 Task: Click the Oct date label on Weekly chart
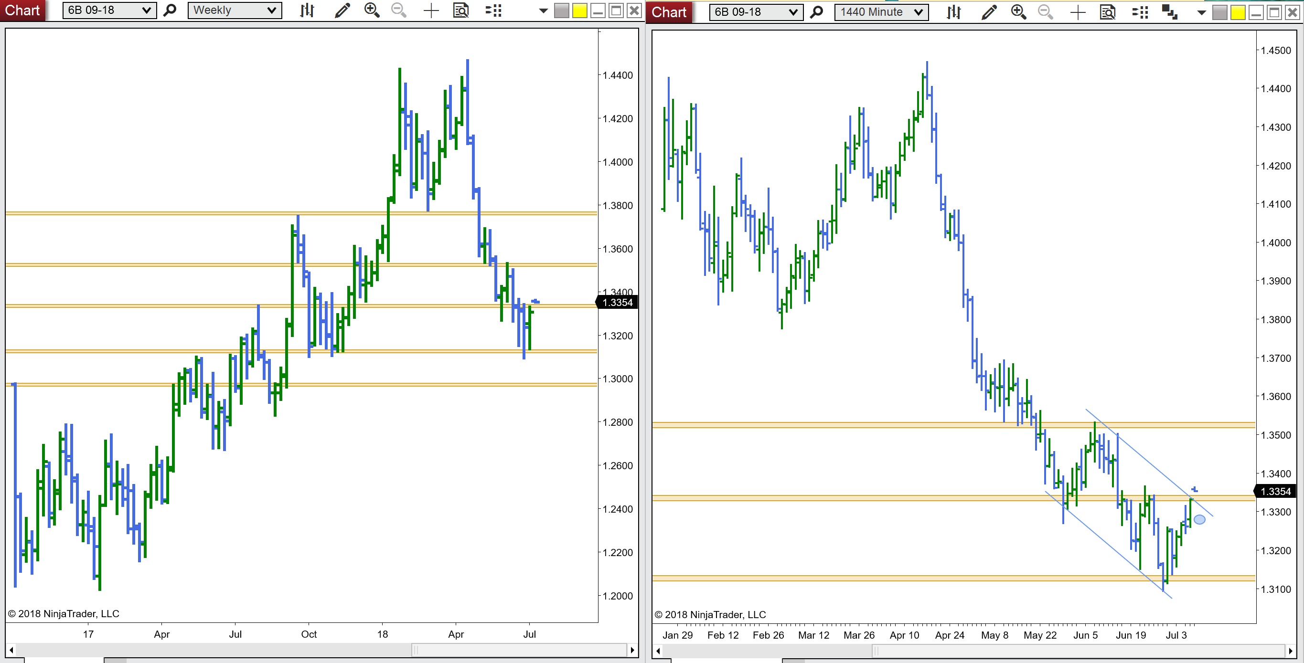pos(309,634)
